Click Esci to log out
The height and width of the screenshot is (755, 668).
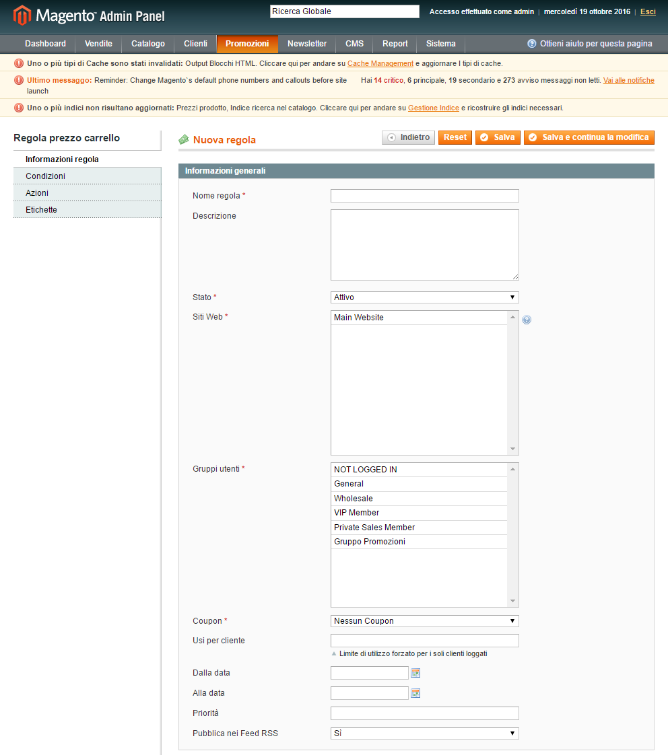[648, 11]
